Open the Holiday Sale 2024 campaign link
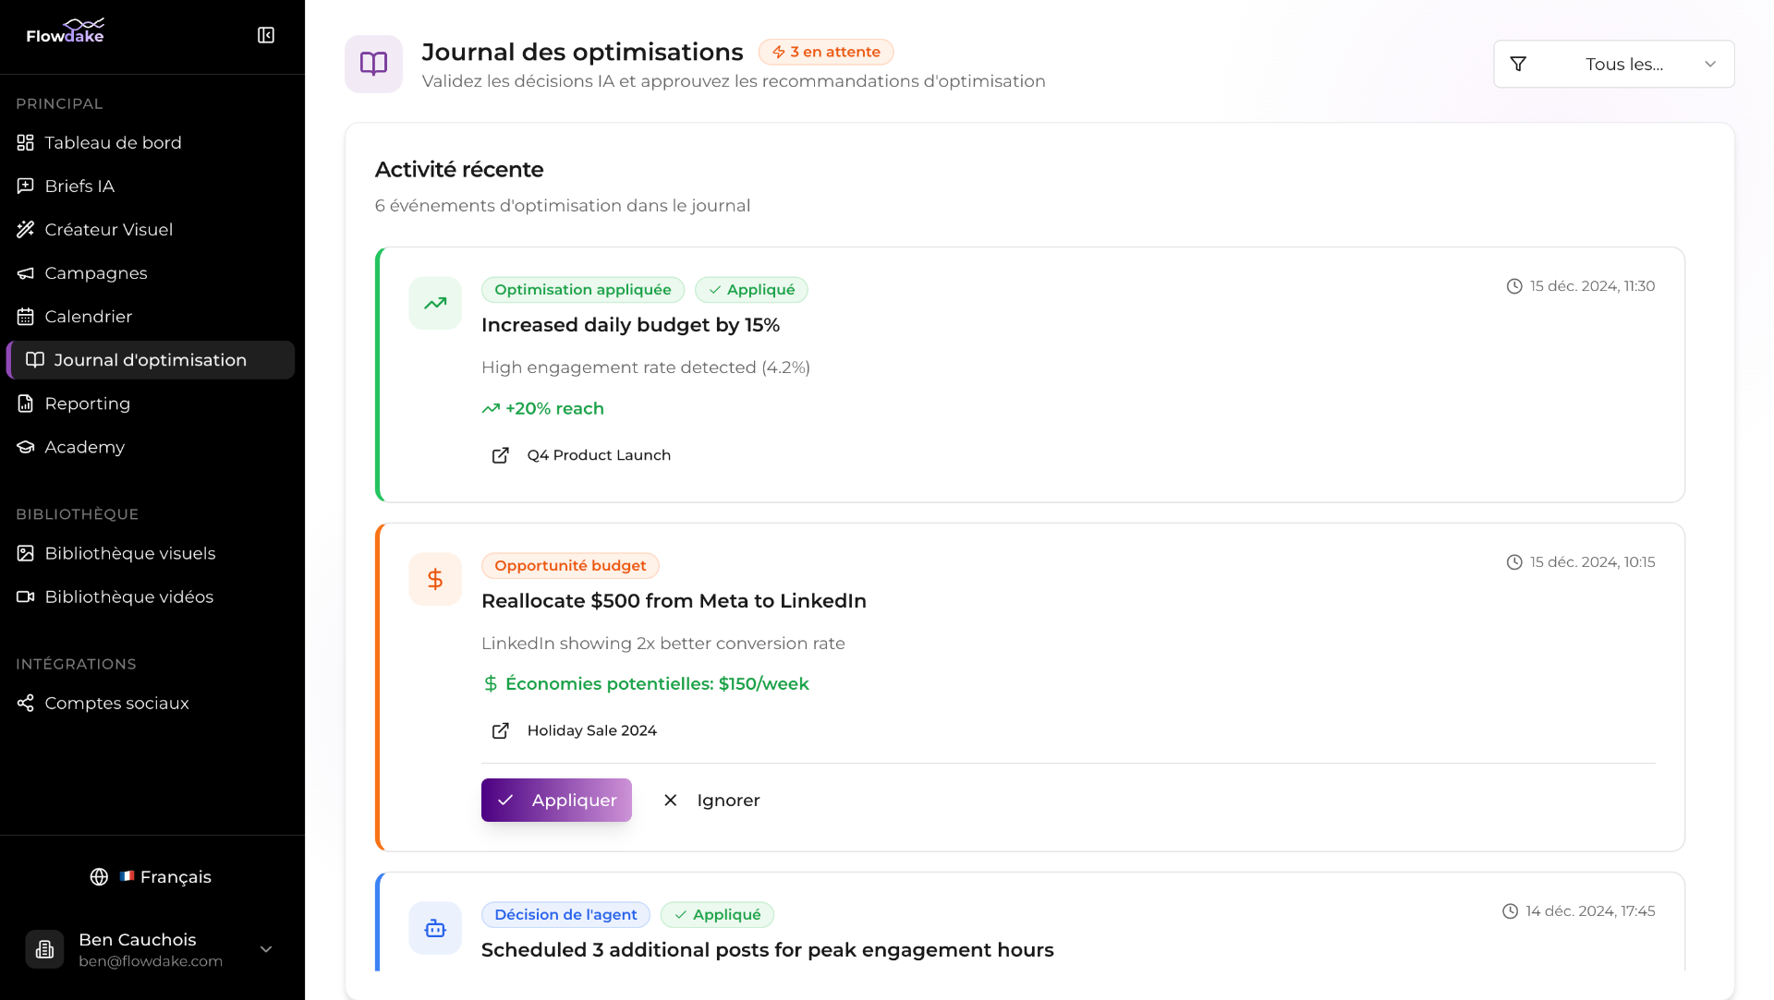 tap(591, 730)
